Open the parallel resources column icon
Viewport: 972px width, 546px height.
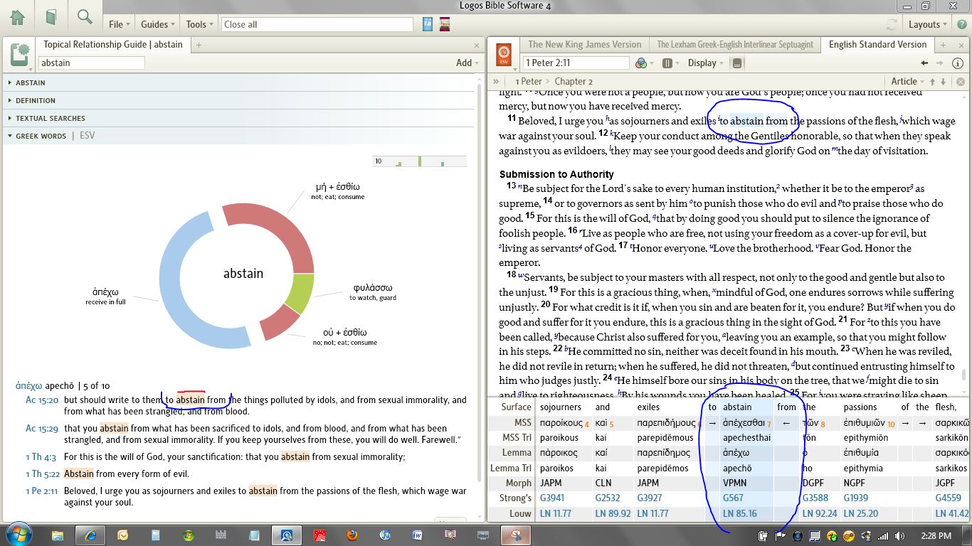pyautogui.click(x=667, y=63)
